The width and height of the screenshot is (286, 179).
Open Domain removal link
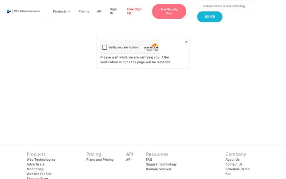(158, 169)
